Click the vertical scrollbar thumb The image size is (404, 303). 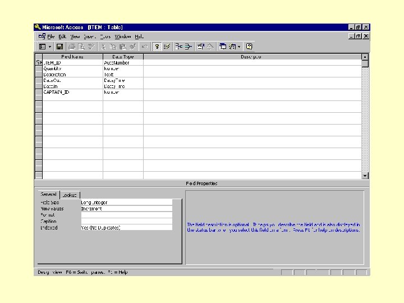click(365, 63)
